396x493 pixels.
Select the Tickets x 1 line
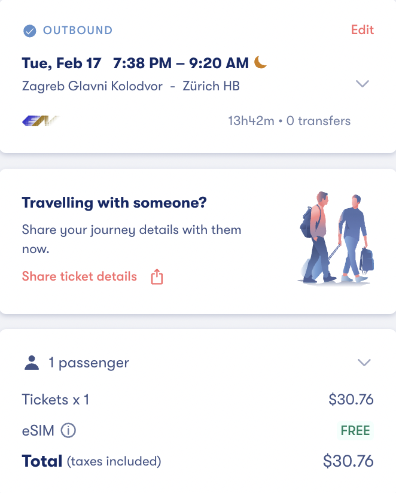[x=56, y=399]
